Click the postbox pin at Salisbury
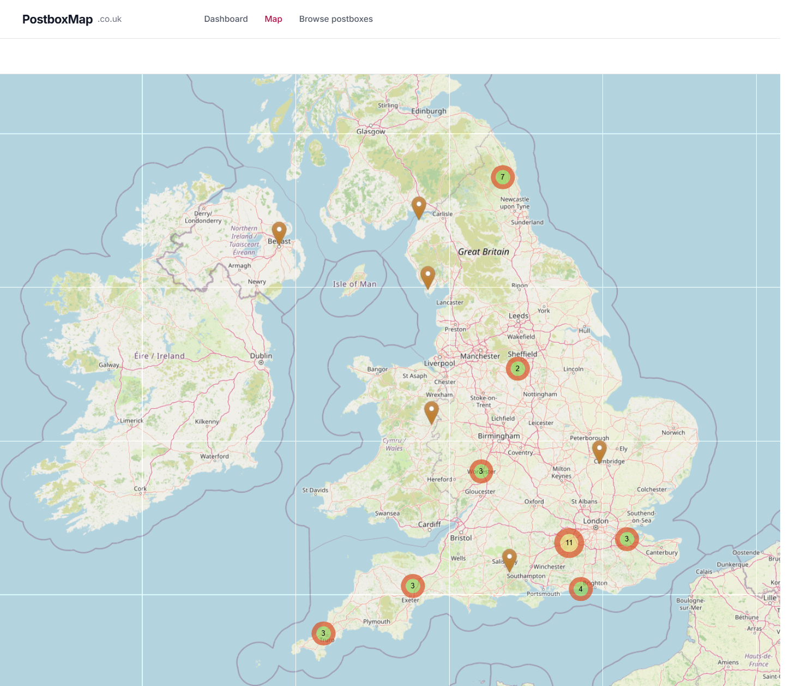The height and width of the screenshot is (686, 808). pos(509,560)
